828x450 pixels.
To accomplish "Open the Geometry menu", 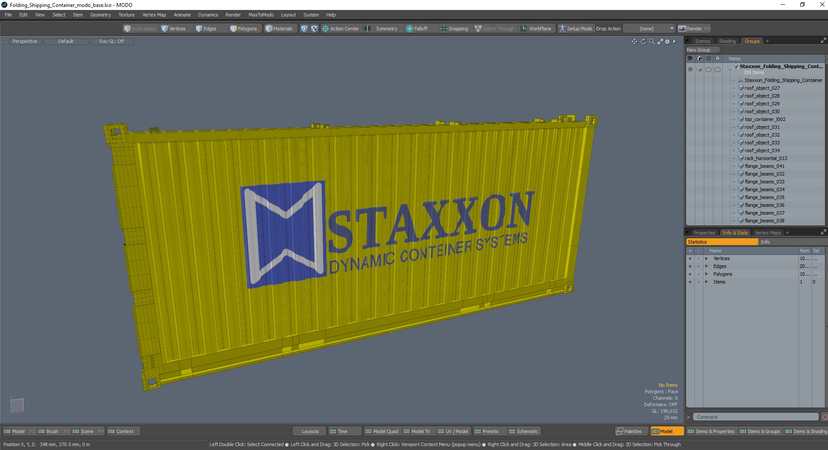I will pyautogui.click(x=100, y=15).
